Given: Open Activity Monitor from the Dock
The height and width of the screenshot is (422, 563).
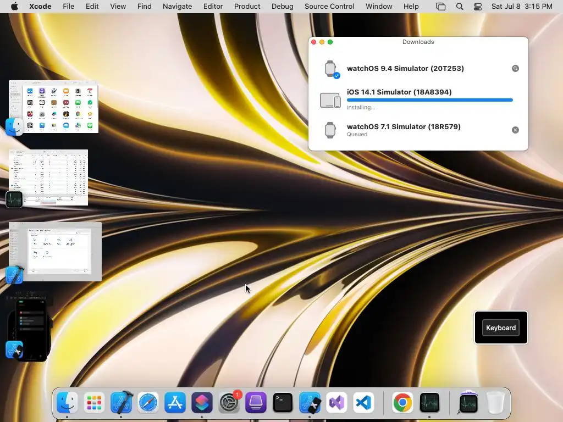Looking at the screenshot, I should point(429,403).
